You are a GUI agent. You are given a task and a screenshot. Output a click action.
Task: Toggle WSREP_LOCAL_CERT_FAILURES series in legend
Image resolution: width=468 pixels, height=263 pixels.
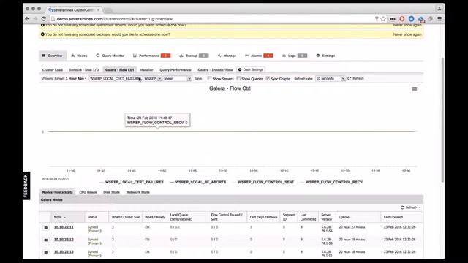click(132, 182)
